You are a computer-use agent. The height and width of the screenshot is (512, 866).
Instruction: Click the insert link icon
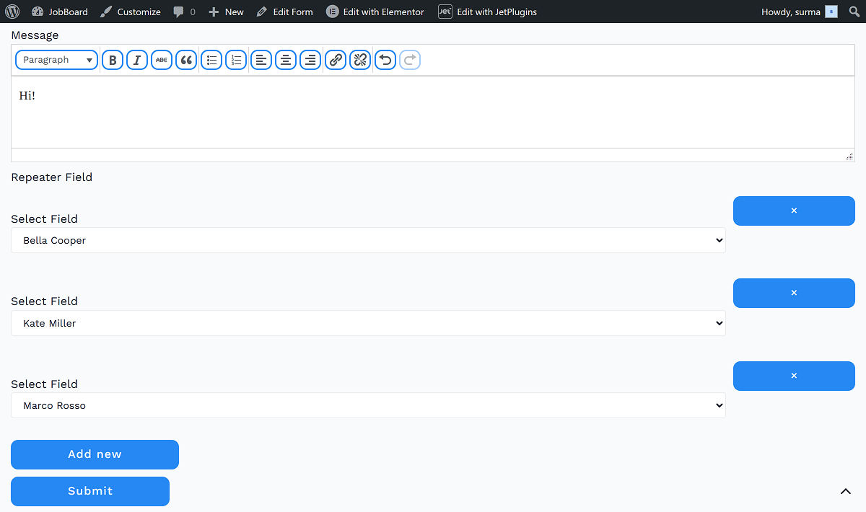pyautogui.click(x=336, y=60)
